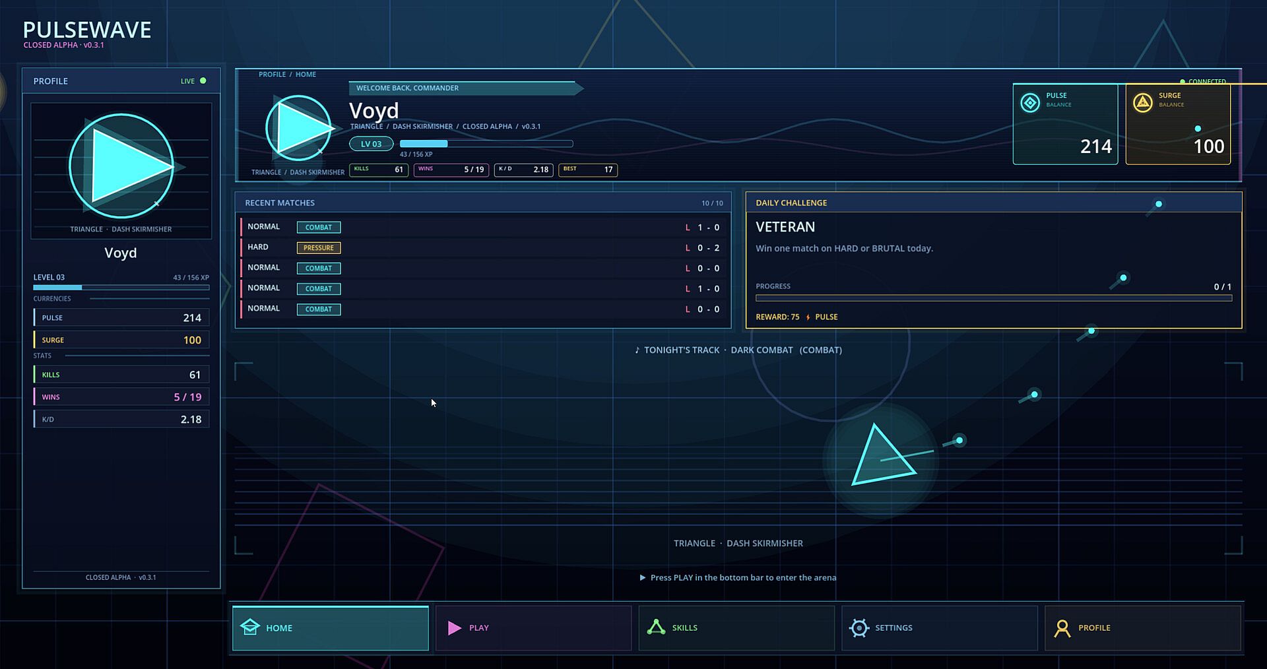
Task: Click sidebar SURGE 100 currency row
Action: [x=121, y=340]
